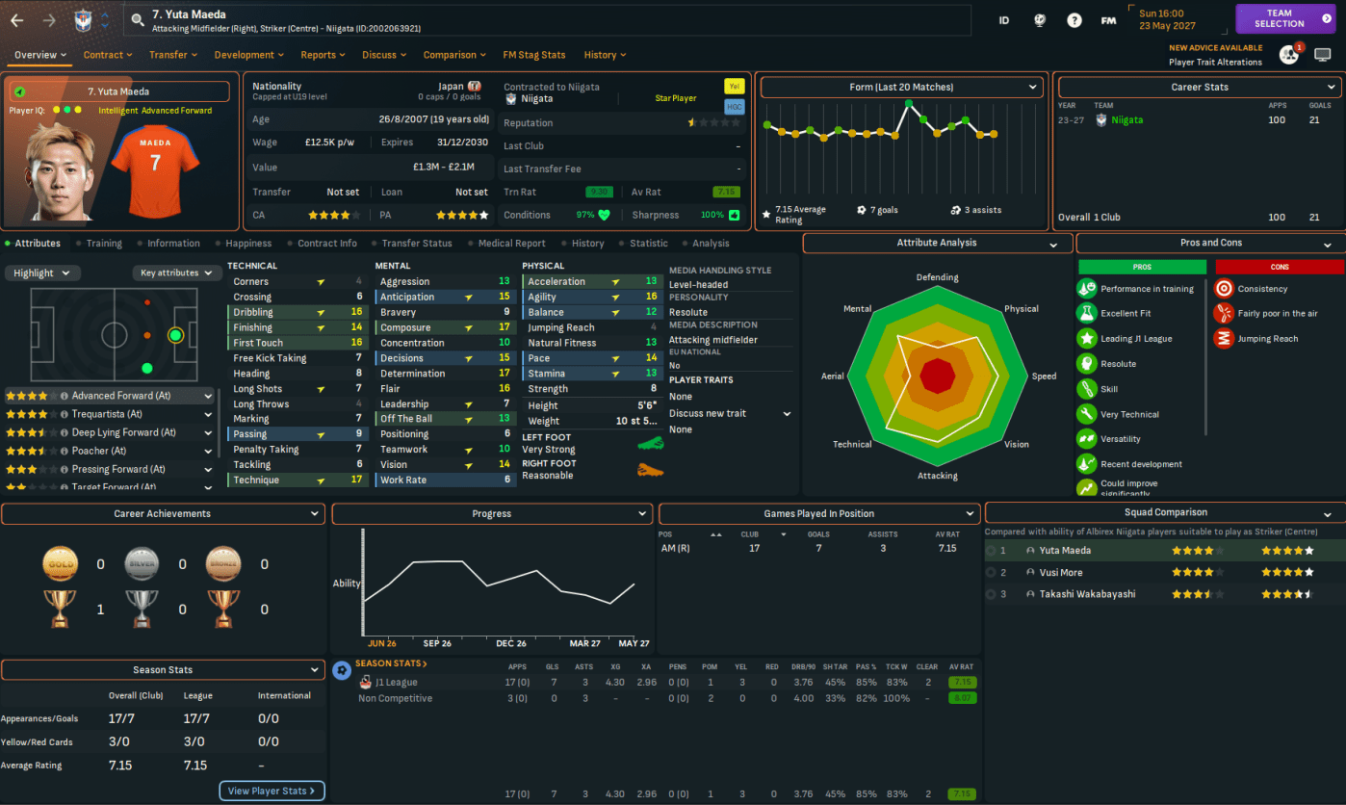Open the help question mark icon
Image resolution: width=1346 pixels, height=805 pixels.
point(1074,20)
